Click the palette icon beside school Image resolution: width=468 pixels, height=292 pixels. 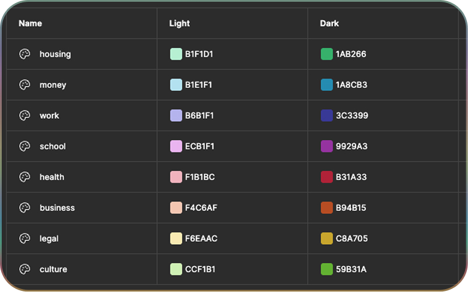pos(25,146)
